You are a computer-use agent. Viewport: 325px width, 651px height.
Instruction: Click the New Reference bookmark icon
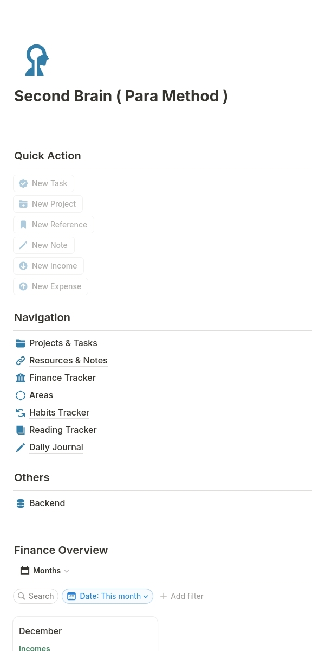click(23, 225)
